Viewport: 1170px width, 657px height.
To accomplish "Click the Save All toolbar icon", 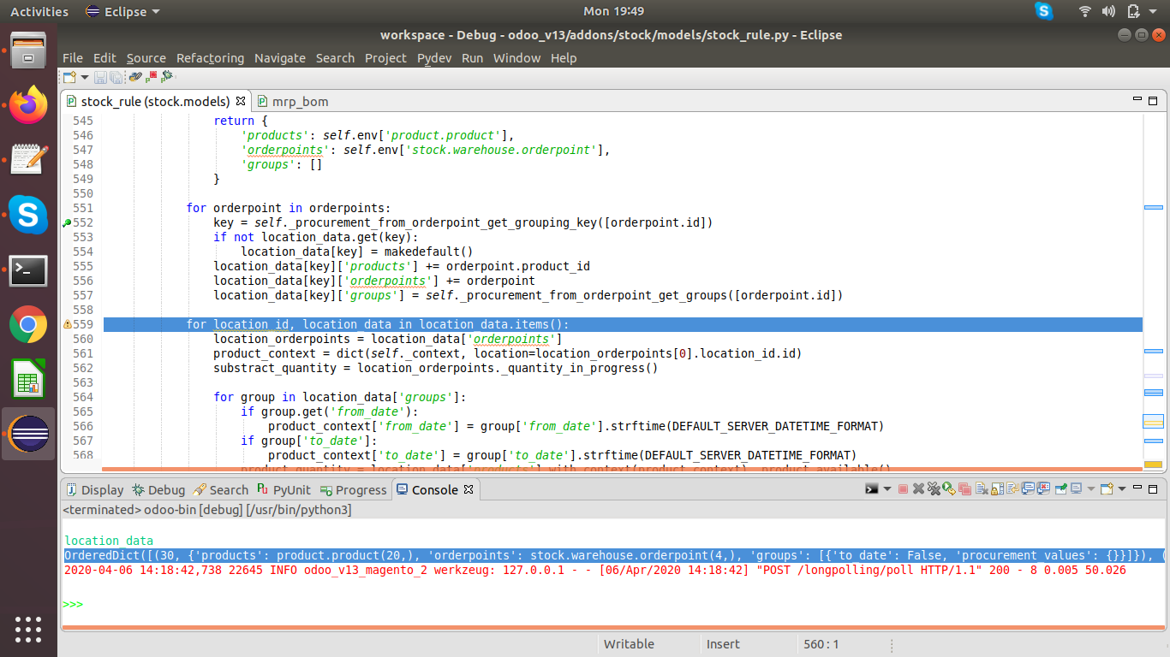I will coord(116,76).
